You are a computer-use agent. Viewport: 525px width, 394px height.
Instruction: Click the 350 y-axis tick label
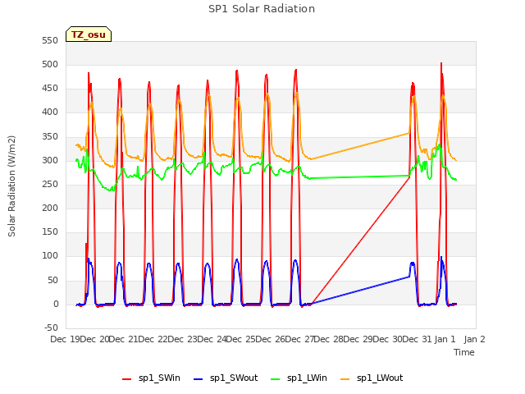[50, 136]
